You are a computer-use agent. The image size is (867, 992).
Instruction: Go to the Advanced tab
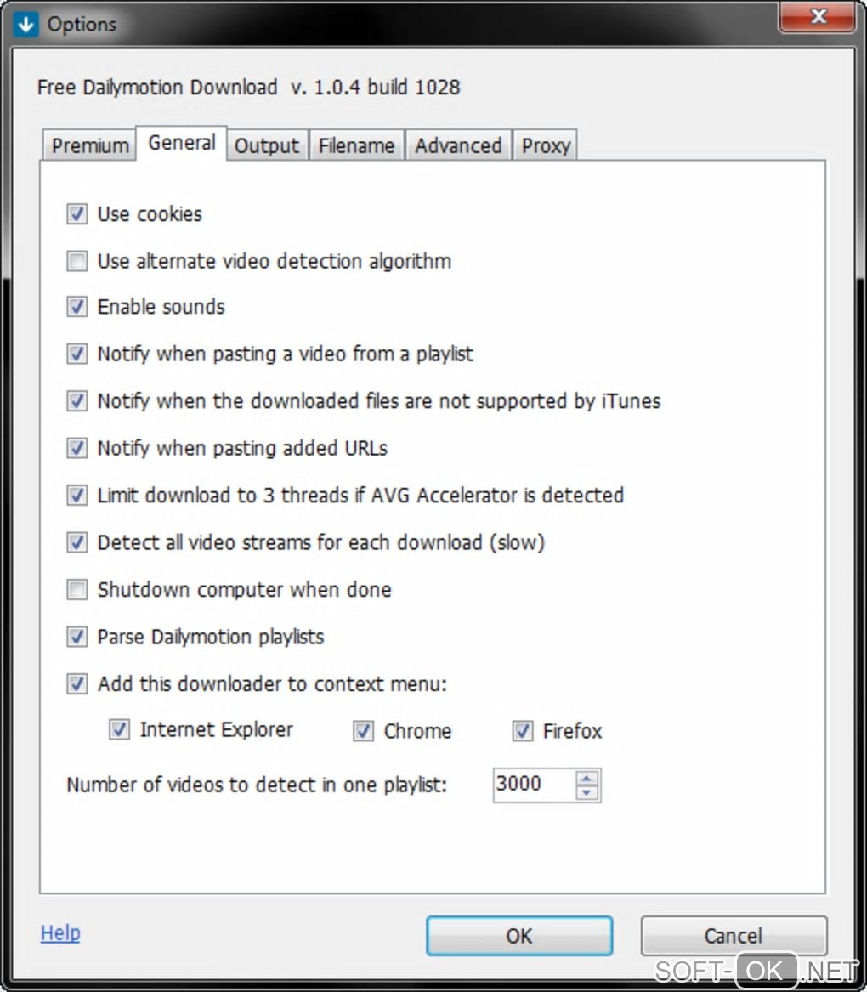pos(458,146)
